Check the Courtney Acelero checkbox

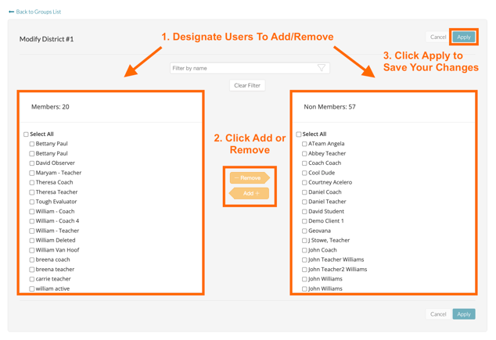[x=305, y=182]
